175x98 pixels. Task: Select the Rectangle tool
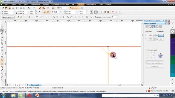coord(2,47)
